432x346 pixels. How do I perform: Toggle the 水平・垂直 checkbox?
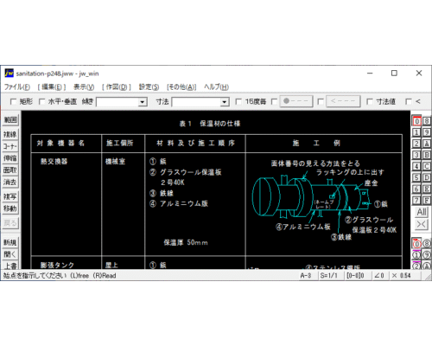tap(41, 102)
